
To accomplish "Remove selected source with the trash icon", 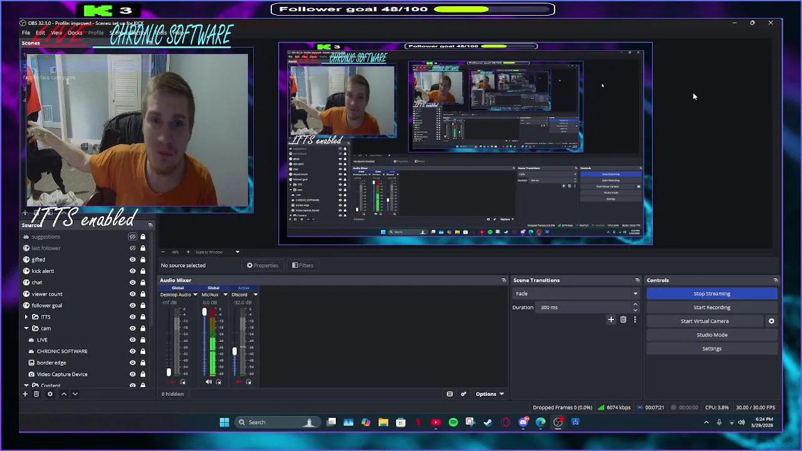I will tap(36, 394).
